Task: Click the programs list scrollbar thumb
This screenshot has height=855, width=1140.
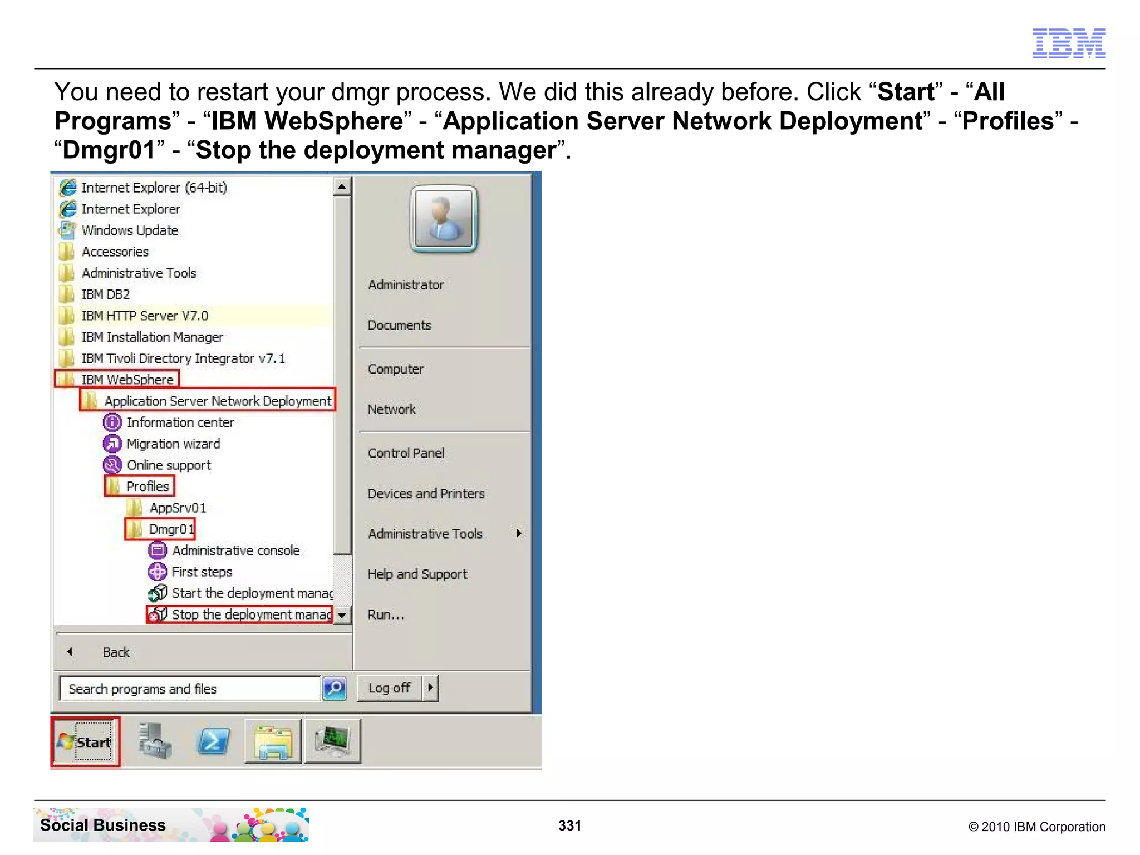Action: pyautogui.click(x=342, y=375)
